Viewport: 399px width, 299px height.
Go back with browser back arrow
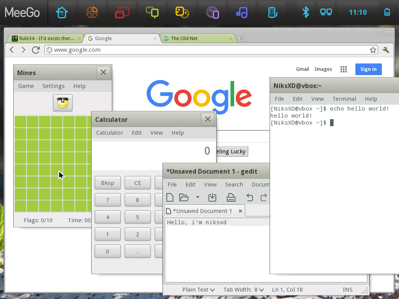point(12,49)
